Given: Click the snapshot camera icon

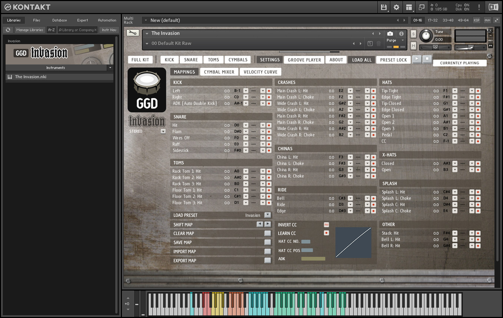Looking at the screenshot, I should 390,34.
